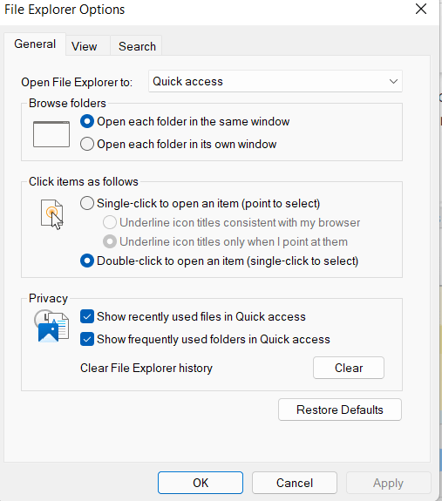Open the Search tab

(x=137, y=46)
